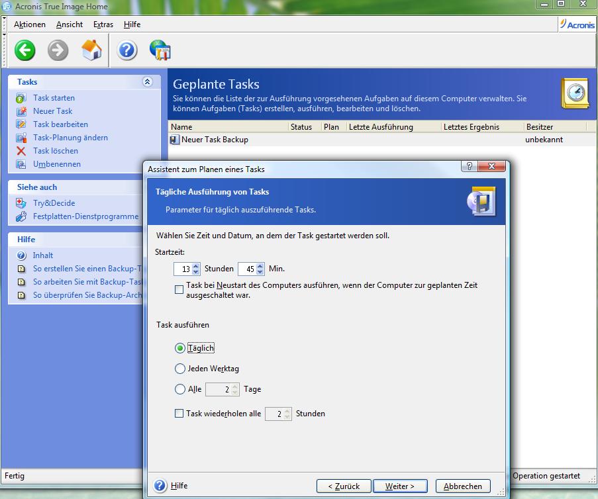Click the Name column header
This screenshot has height=499, width=598.
pyautogui.click(x=228, y=127)
